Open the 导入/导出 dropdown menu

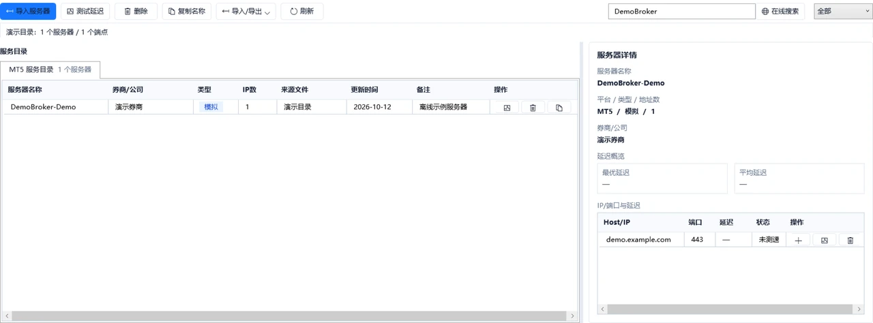[246, 12]
